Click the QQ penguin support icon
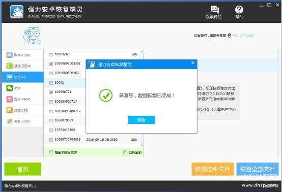 point(229,36)
